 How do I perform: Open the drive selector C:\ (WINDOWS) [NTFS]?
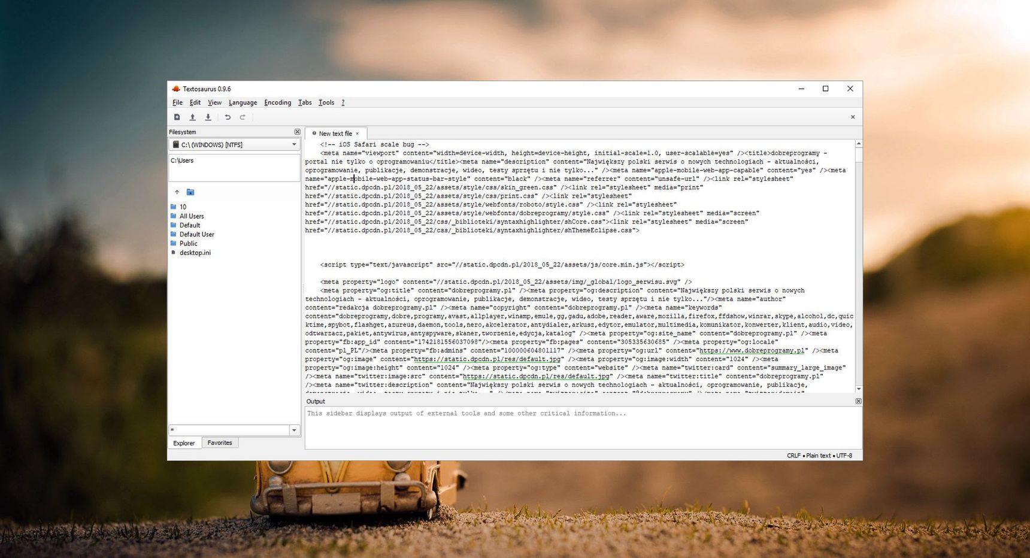(x=234, y=144)
